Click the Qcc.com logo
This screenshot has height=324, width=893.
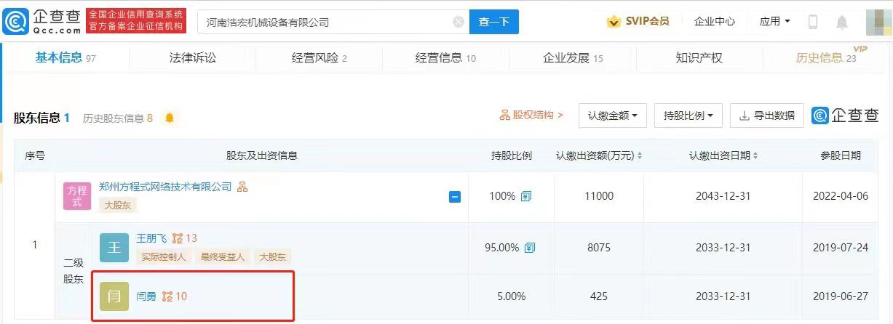[x=41, y=22]
